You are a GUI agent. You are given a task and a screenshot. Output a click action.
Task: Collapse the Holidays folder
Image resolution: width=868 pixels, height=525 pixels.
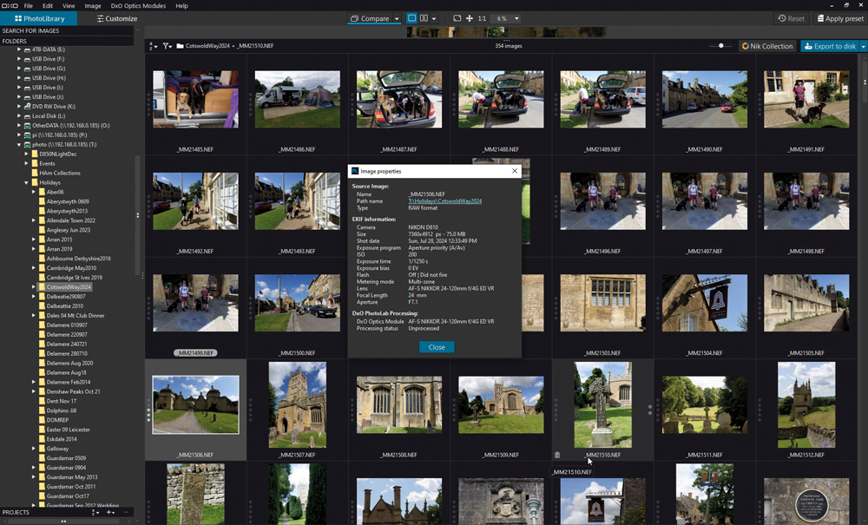point(26,182)
